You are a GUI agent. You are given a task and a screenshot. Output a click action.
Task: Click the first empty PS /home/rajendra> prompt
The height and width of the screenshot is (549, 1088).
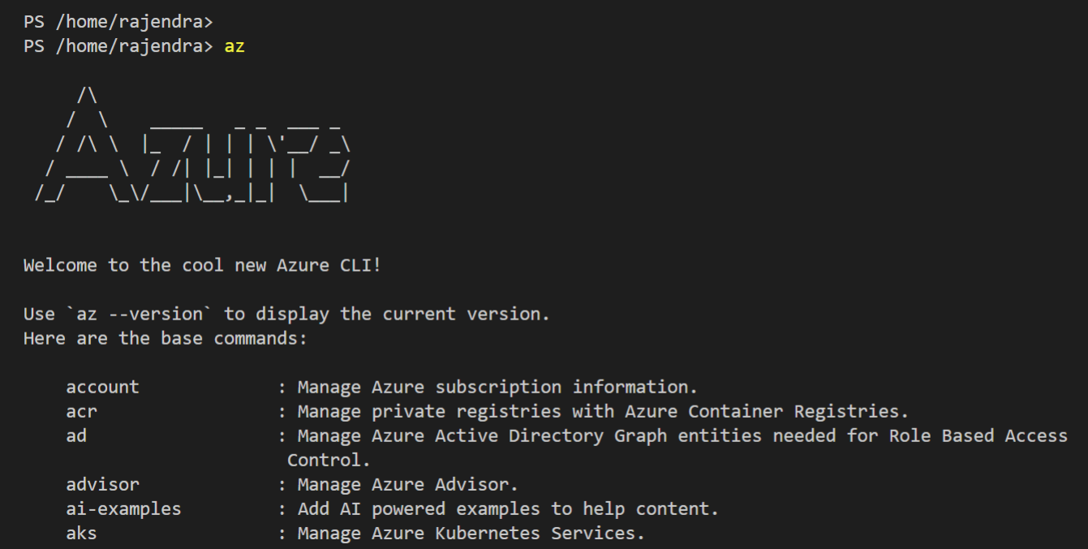[118, 22]
